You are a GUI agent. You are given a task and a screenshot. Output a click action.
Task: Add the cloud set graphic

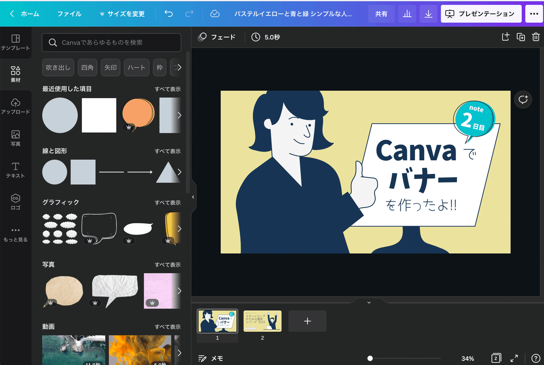[60, 229]
